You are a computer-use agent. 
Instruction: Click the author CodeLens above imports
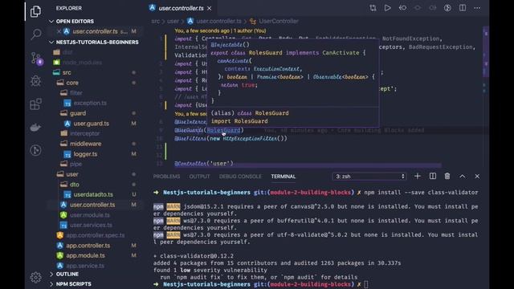click(220, 31)
